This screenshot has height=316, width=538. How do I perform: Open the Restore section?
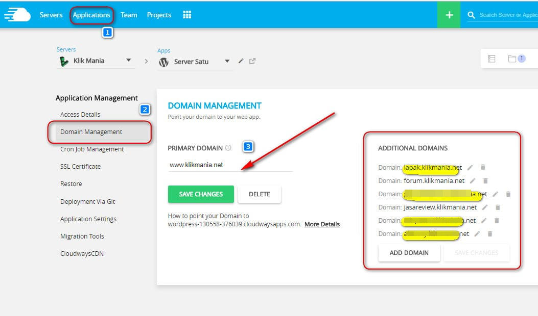click(71, 184)
